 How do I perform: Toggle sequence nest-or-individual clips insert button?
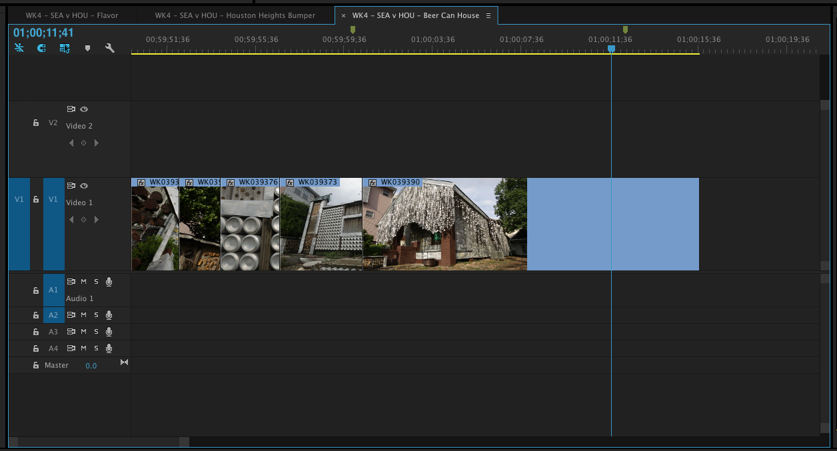click(x=19, y=48)
